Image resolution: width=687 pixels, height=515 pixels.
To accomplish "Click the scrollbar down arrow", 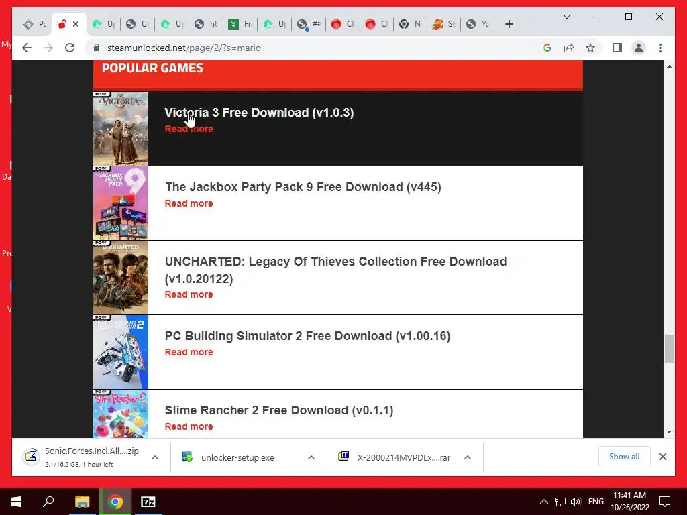I will click(x=669, y=432).
